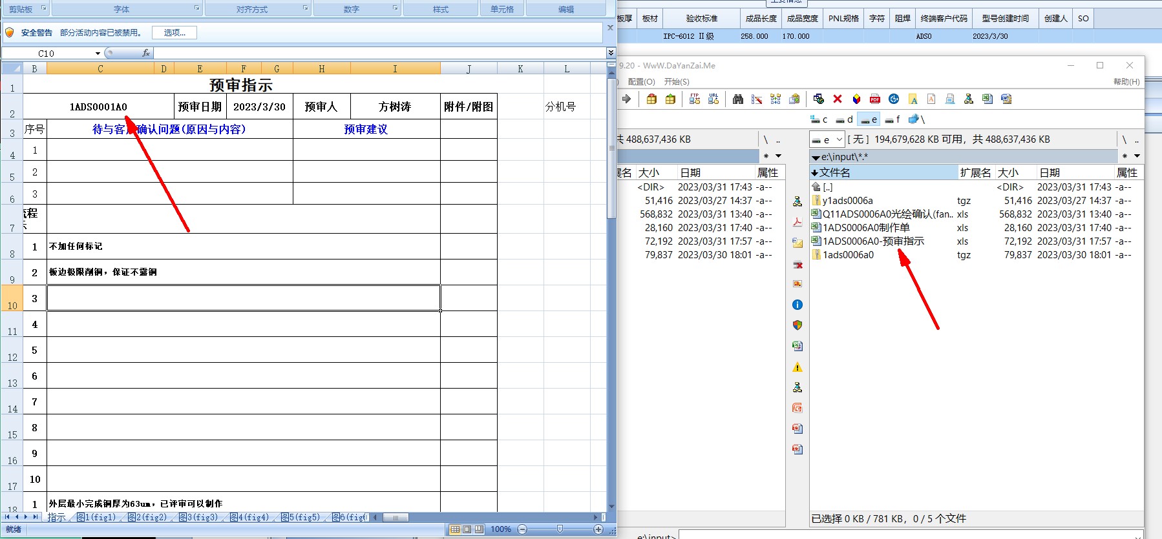Select drive e in Total Commander drive bar
The image size is (1162, 539).
coord(869,119)
